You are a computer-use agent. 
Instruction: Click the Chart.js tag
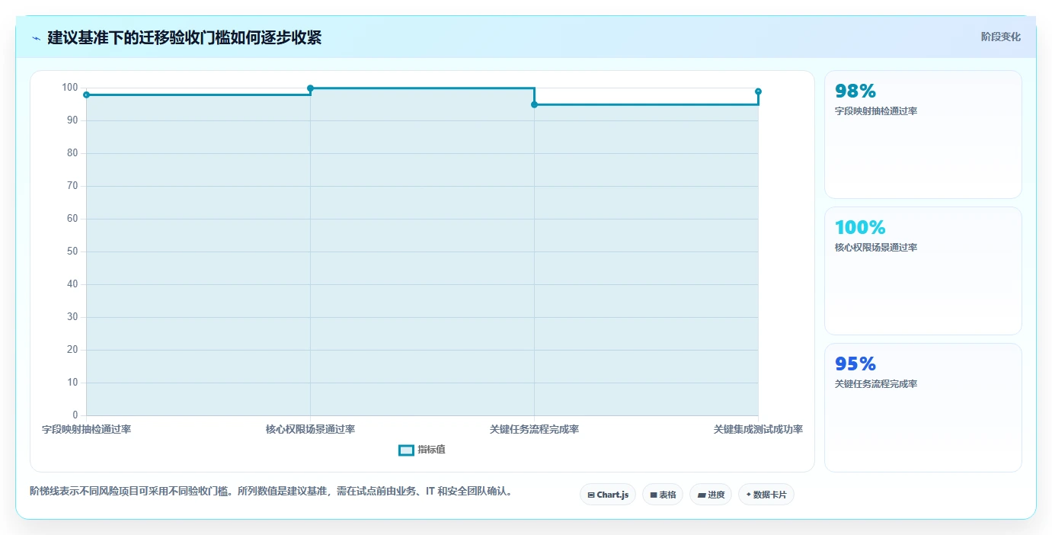[x=608, y=495]
